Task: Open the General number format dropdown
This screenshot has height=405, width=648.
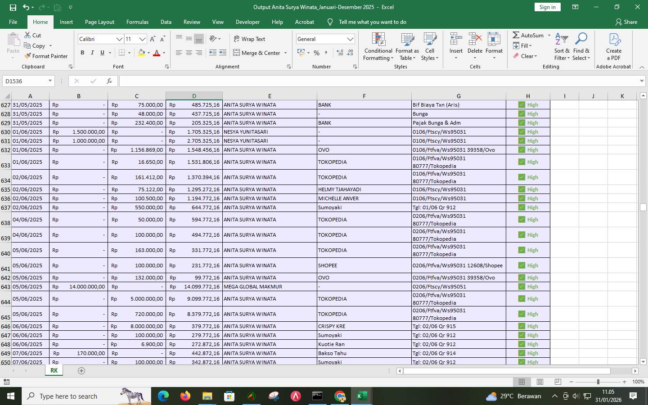Action: [351, 39]
